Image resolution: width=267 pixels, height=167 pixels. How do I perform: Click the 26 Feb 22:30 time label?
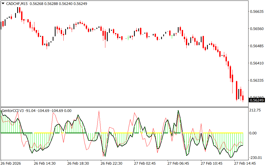111,163
